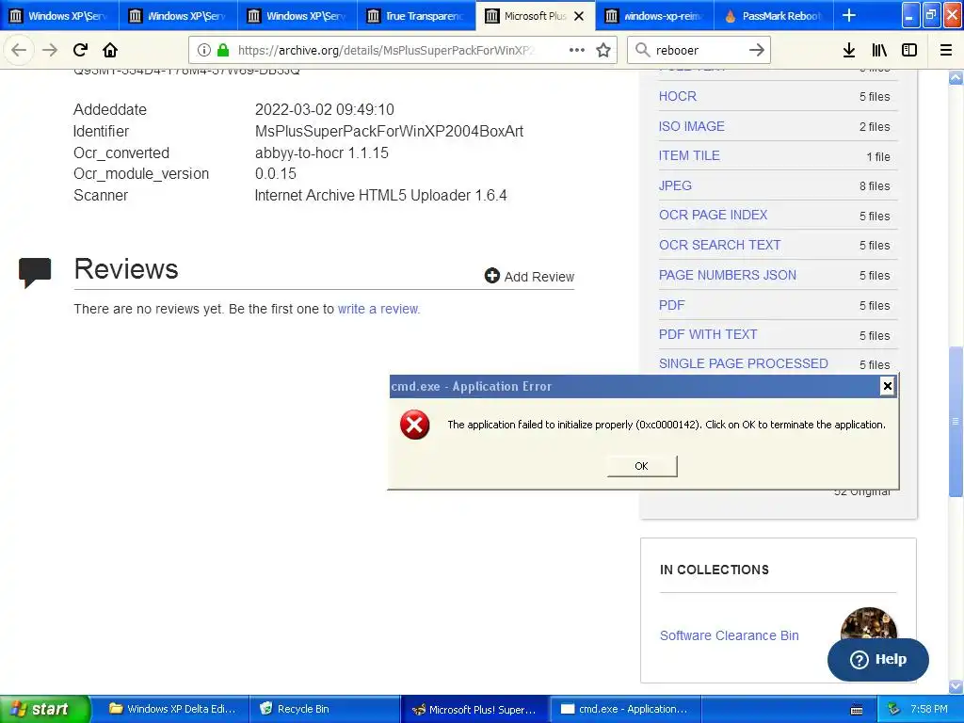Image resolution: width=964 pixels, height=723 pixels.
Task: Click the search magnifier icon
Action: point(642,50)
